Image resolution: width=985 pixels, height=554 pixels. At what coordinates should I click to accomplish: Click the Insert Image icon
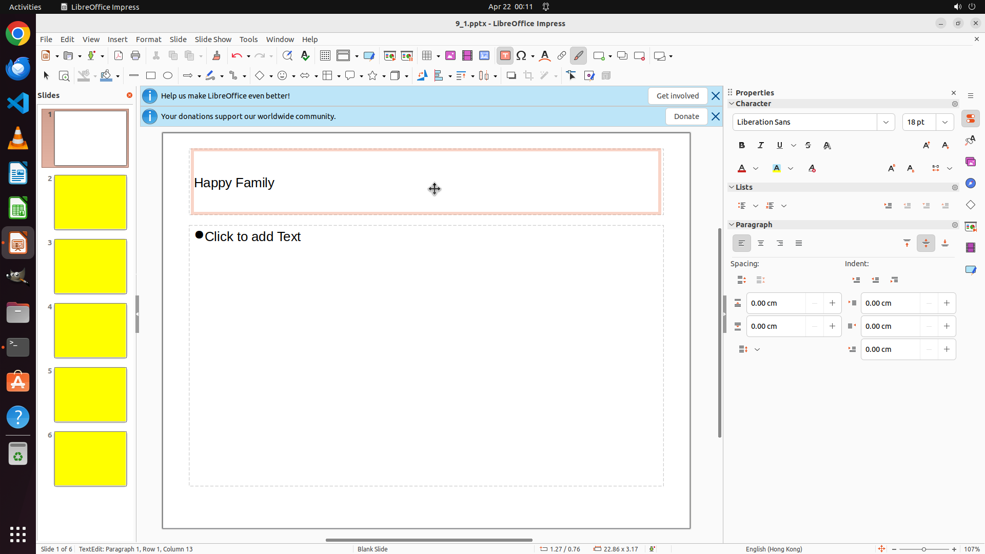[x=450, y=56]
